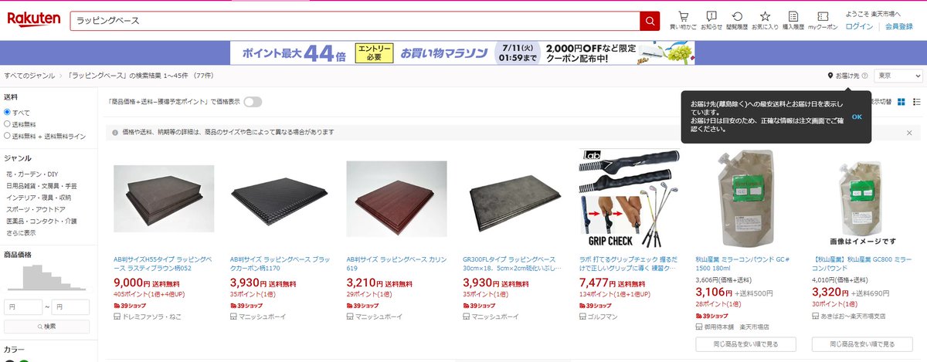
Task: Open favorites (お気に入り) star icon
Action: (765, 20)
